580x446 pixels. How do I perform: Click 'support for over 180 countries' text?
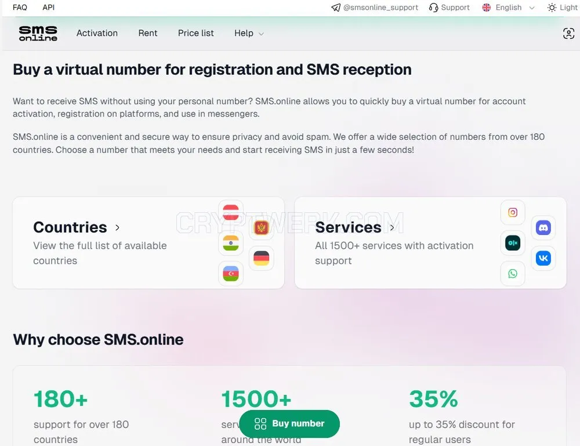click(x=81, y=432)
